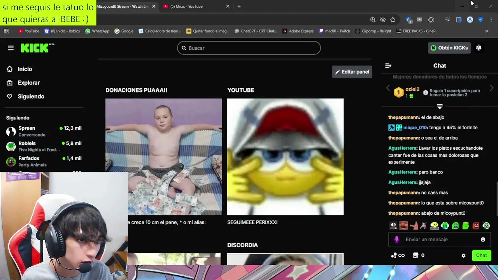498x280 pixels.
Task: Click the KICK logo
Action: (37, 48)
